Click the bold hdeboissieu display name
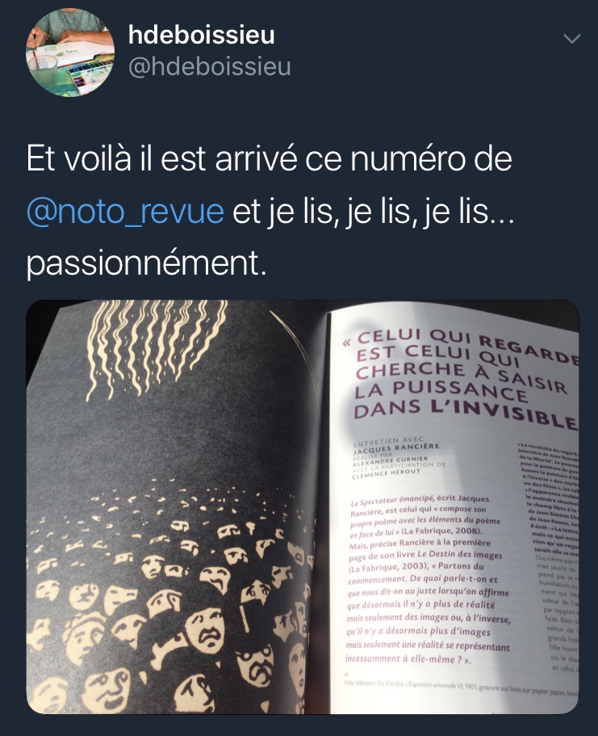 click(x=201, y=36)
